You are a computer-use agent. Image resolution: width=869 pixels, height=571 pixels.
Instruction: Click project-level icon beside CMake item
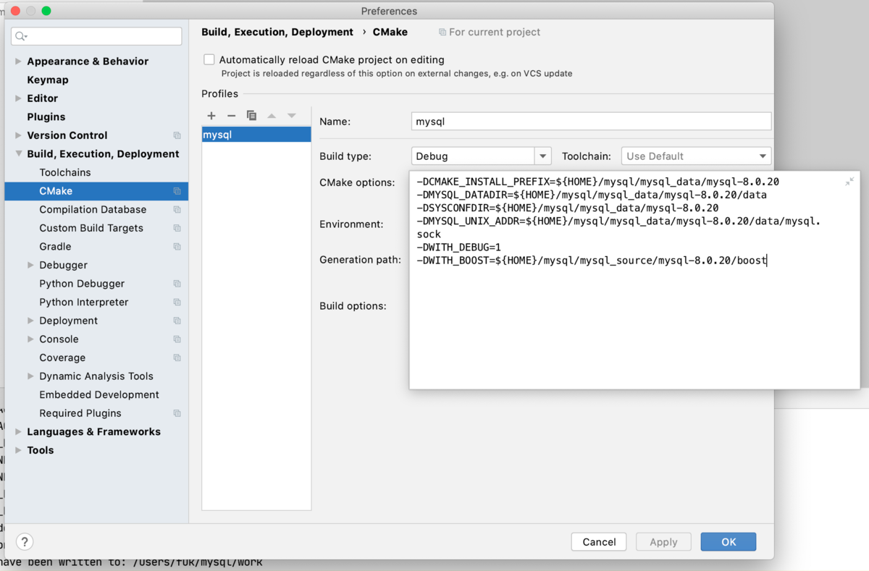[x=177, y=191]
